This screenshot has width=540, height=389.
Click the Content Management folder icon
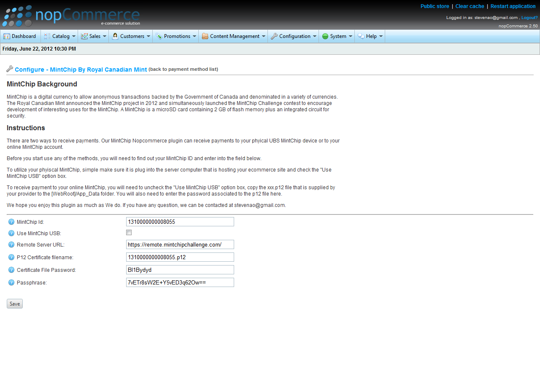pos(205,36)
